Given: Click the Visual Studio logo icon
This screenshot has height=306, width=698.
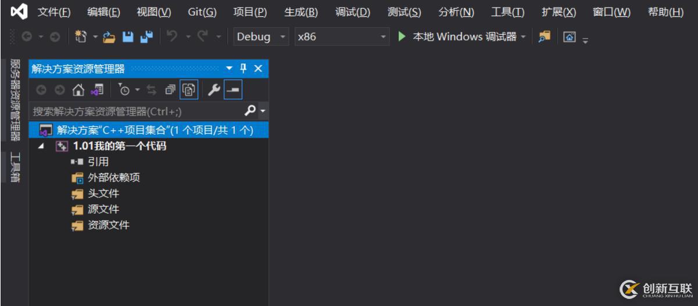Looking at the screenshot, I should pos(19,12).
